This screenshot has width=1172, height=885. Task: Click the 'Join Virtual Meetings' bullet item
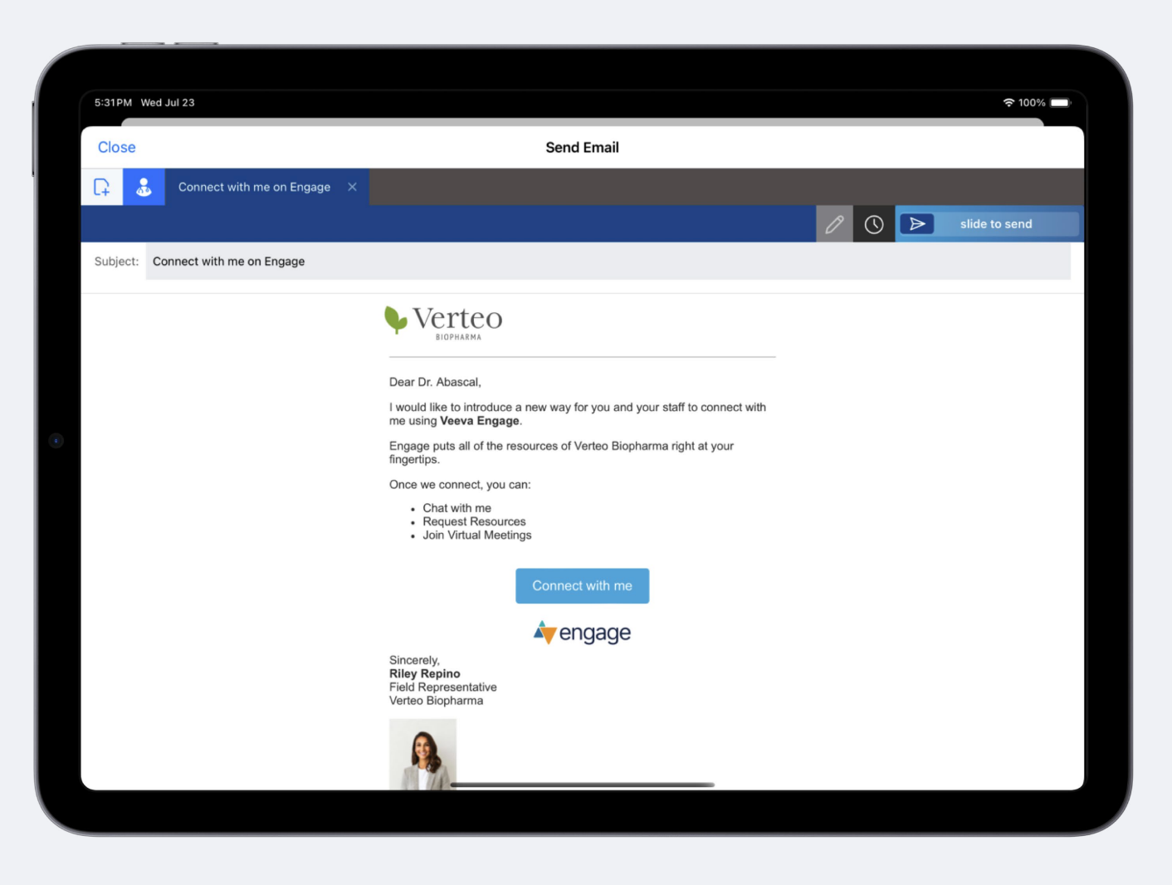click(476, 535)
